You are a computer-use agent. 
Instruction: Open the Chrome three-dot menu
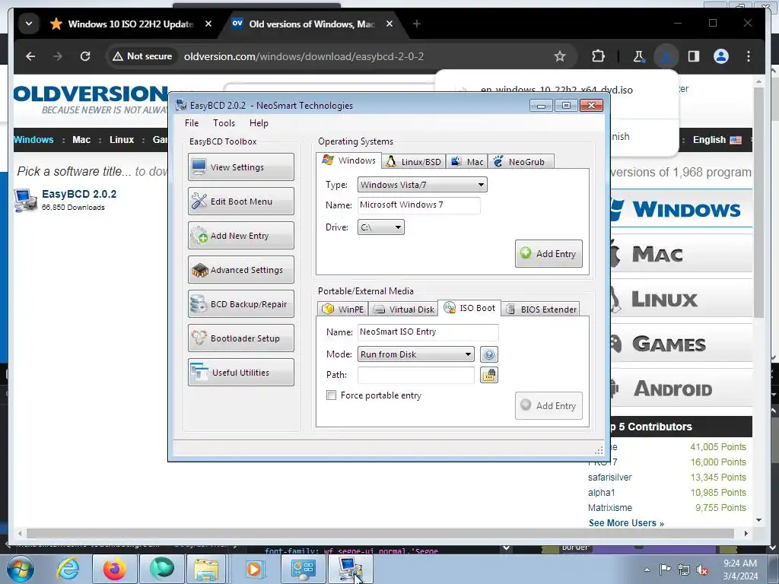(749, 56)
